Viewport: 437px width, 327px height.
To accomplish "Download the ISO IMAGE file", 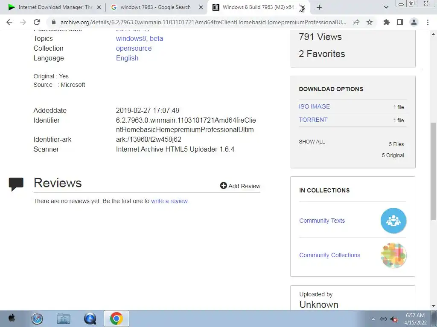I will [x=315, y=106].
